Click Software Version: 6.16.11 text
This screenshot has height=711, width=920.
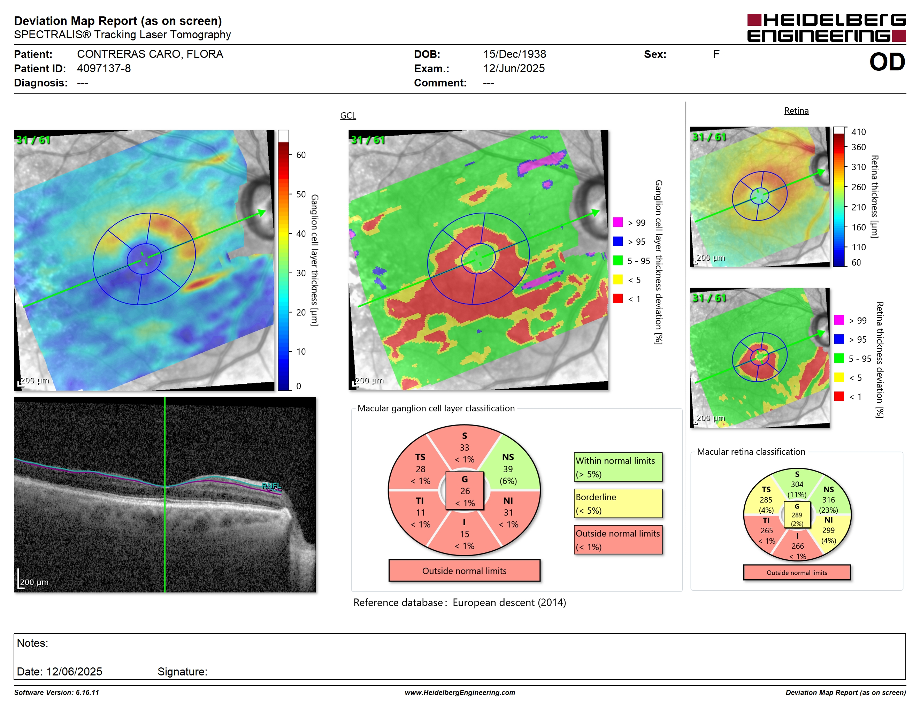pyautogui.click(x=56, y=693)
